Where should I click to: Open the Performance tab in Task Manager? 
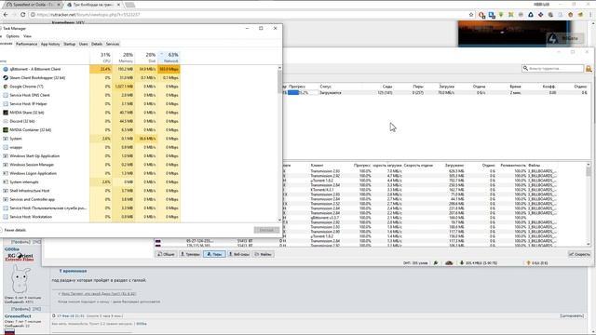tap(27, 44)
